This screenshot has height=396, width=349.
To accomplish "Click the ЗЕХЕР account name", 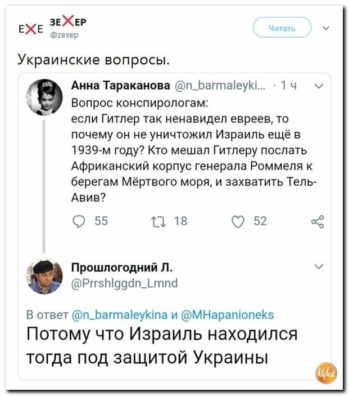I will pos(68,21).
